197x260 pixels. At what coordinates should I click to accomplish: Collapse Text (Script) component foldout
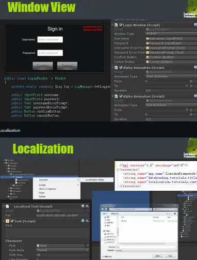pyautogui.click(x=4, y=221)
